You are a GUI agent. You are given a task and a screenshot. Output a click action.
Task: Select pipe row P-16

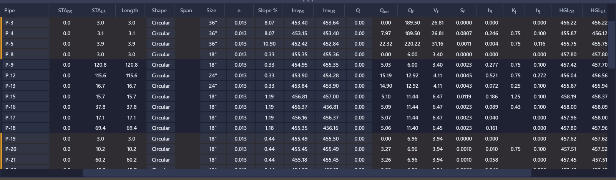coord(25,107)
